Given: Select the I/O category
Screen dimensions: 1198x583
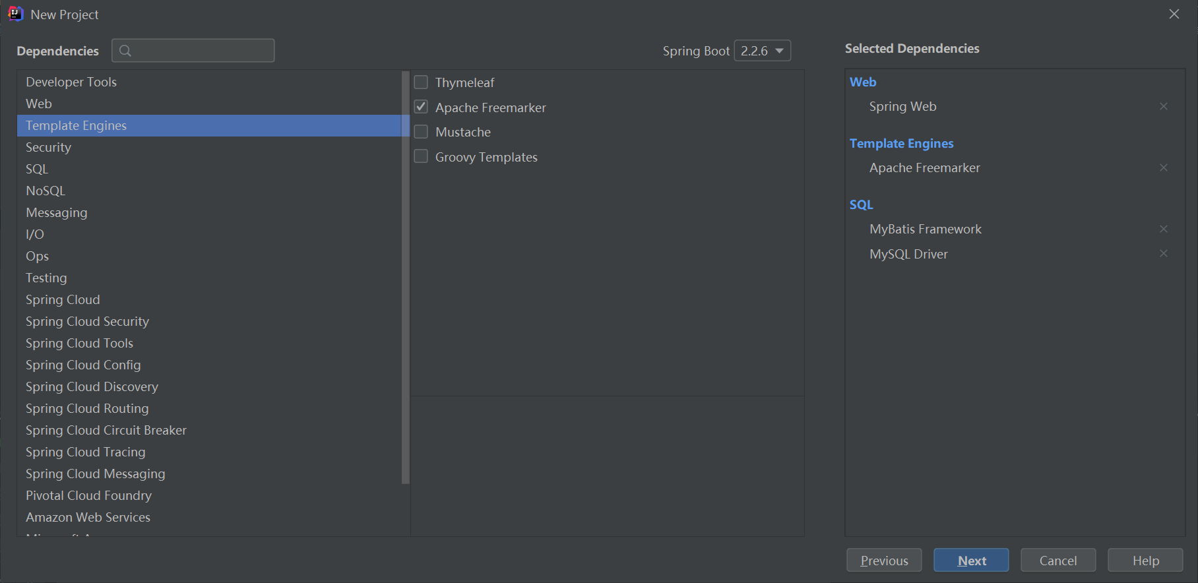Looking at the screenshot, I should click(x=209, y=234).
